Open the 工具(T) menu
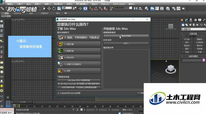This screenshot has height=114, width=206. click(x=20, y=4)
